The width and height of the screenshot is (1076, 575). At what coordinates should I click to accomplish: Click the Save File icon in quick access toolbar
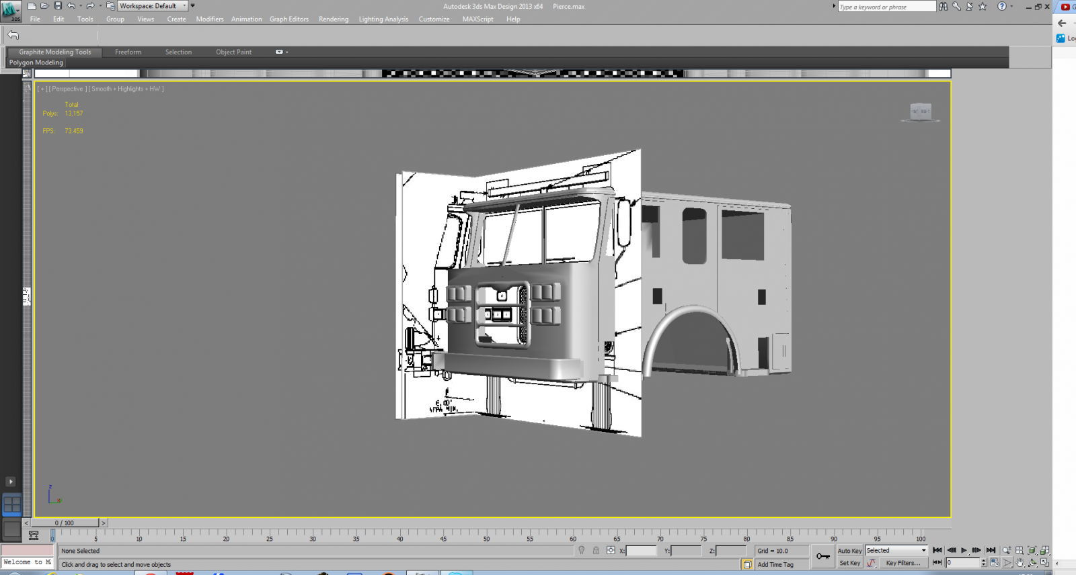58,6
